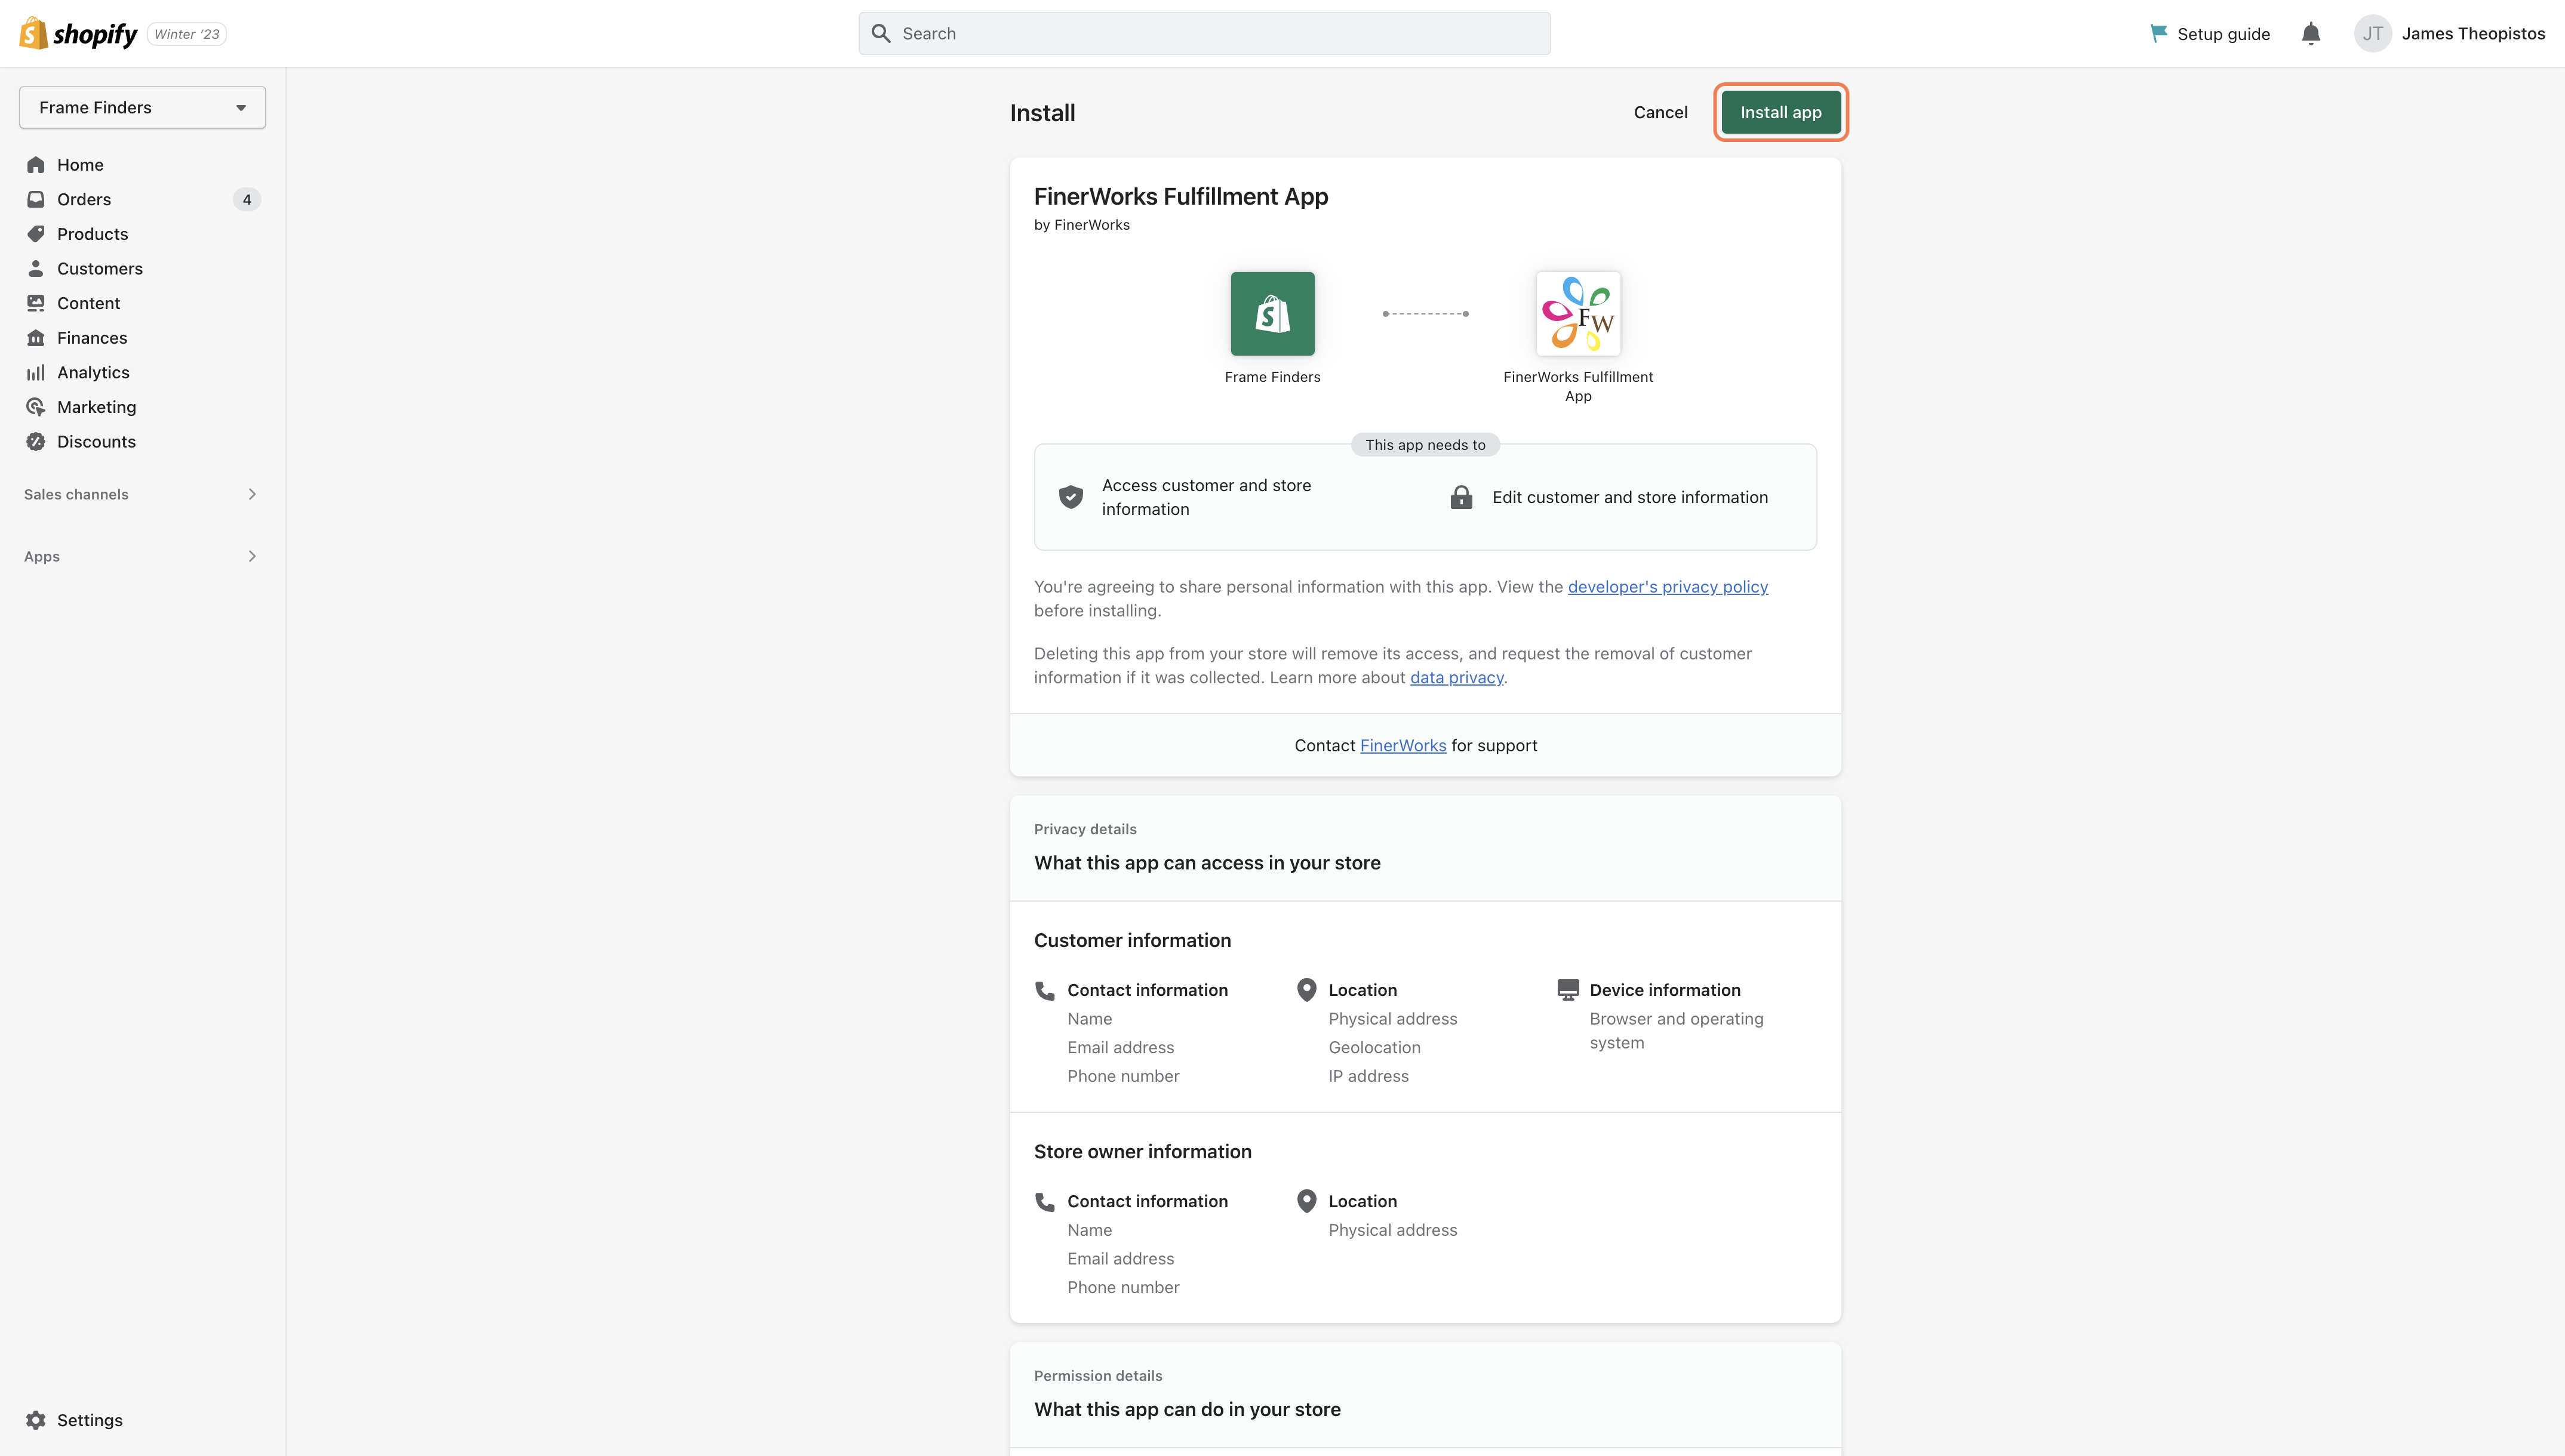This screenshot has height=1456, width=2565.
Task: Click the Orders count badge showing 4
Action: point(247,199)
